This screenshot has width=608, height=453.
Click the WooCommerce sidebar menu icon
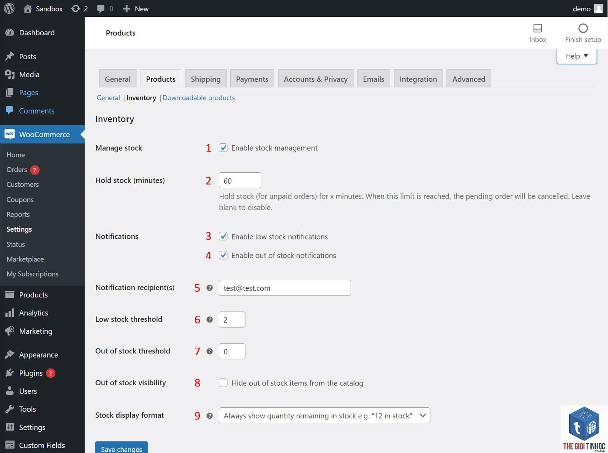pos(10,134)
